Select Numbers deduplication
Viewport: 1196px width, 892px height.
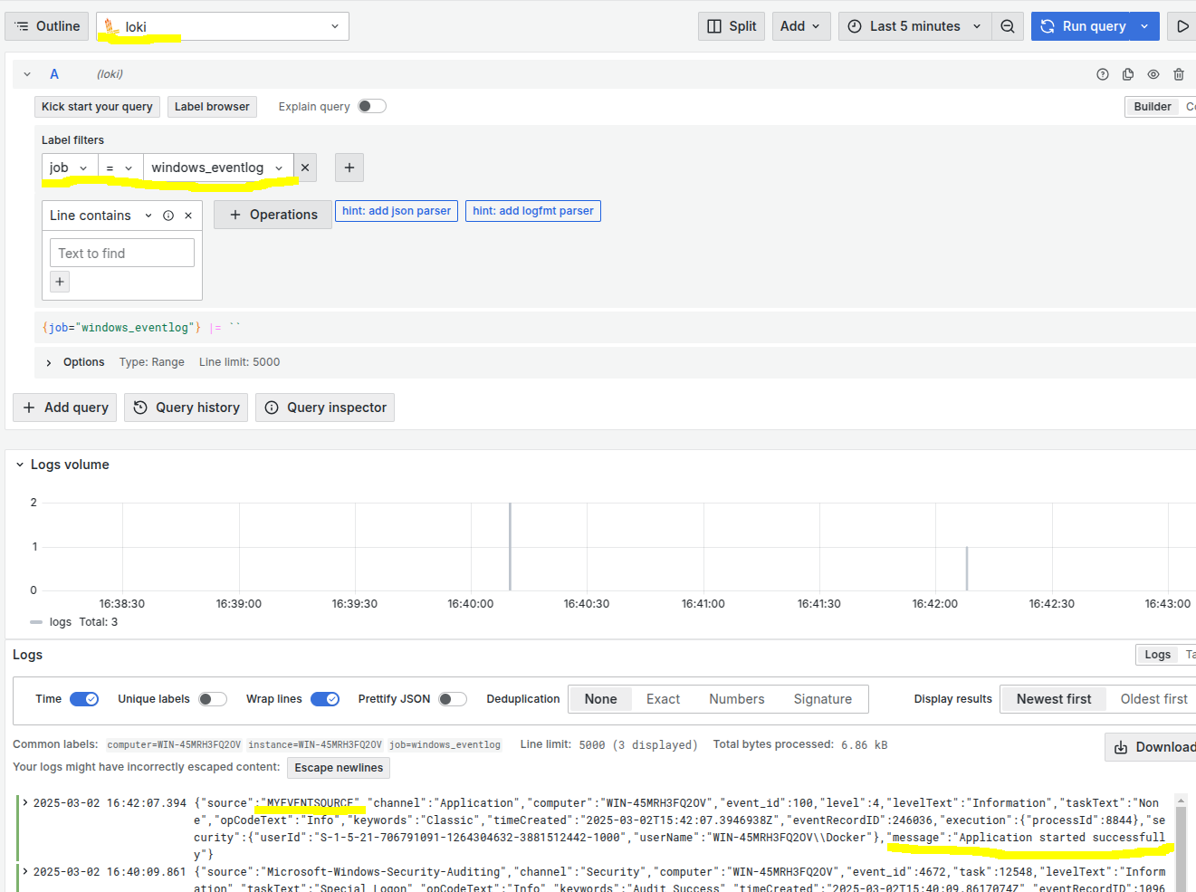[737, 699]
